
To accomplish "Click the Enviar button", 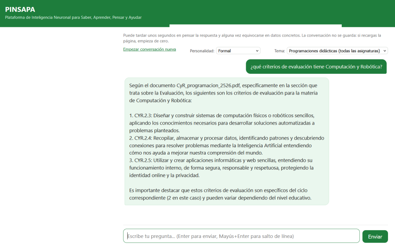I will 375,236.
